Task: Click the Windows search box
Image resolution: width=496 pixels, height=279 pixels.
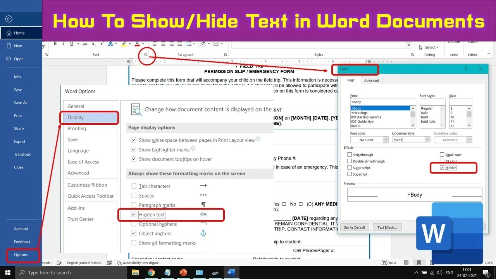Action: pyautogui.click(x=71, y=272)
